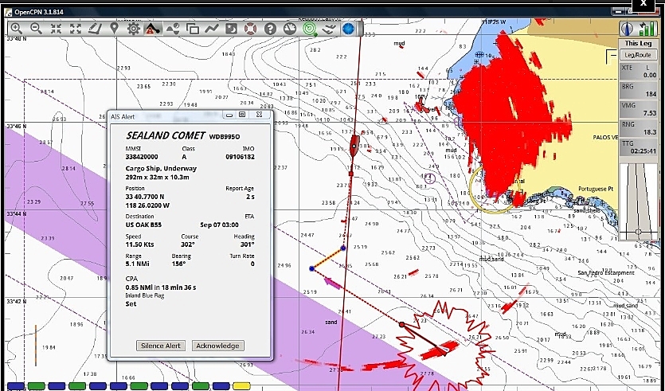This screenshot has height=391, width=665.
Task: Toggle the green radar view icon
Action: [310, 29]
